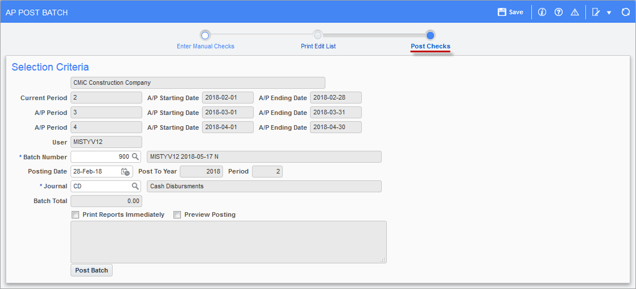This screenshot has width=636, height=289.
Task: Click the A/P Period field value 3
Action: click(x=106, y=113)
